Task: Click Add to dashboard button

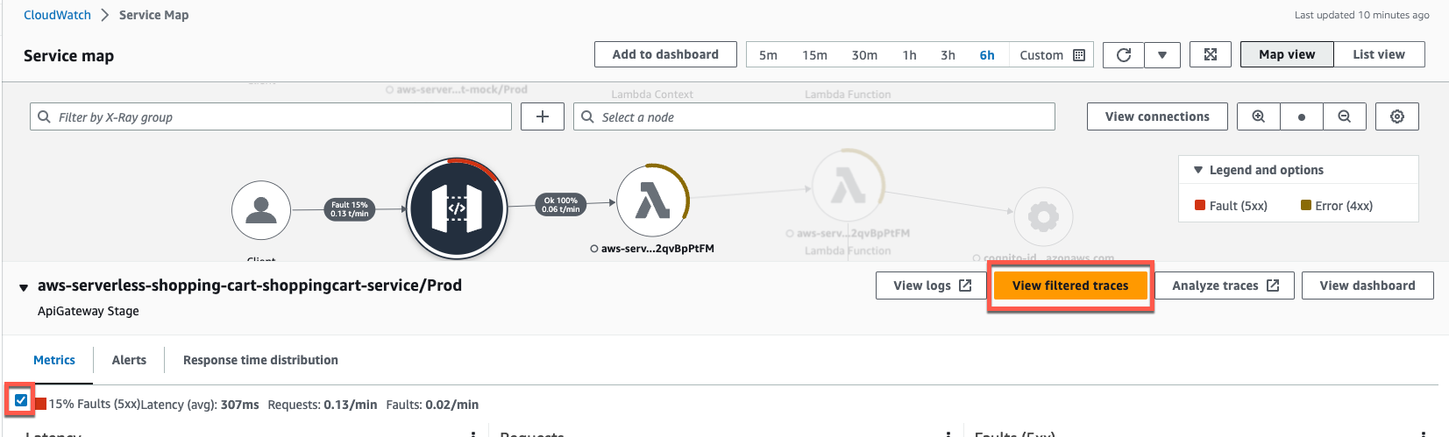Action: [665, 54]
